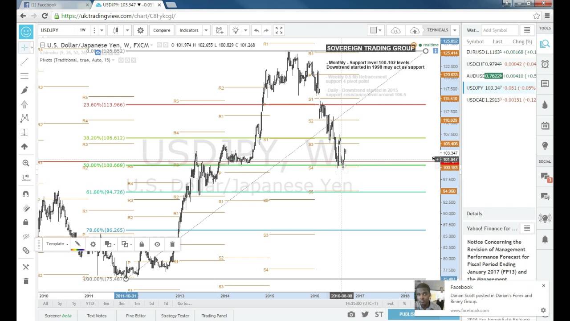Set the chart range to 5y
Viewport: 570px width, 321px height.
pyautogui.click(x=60, y=304)
